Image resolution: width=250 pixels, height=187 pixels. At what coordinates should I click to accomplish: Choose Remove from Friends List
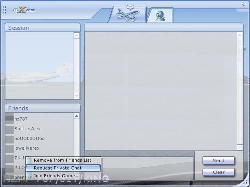click(63, 160)
